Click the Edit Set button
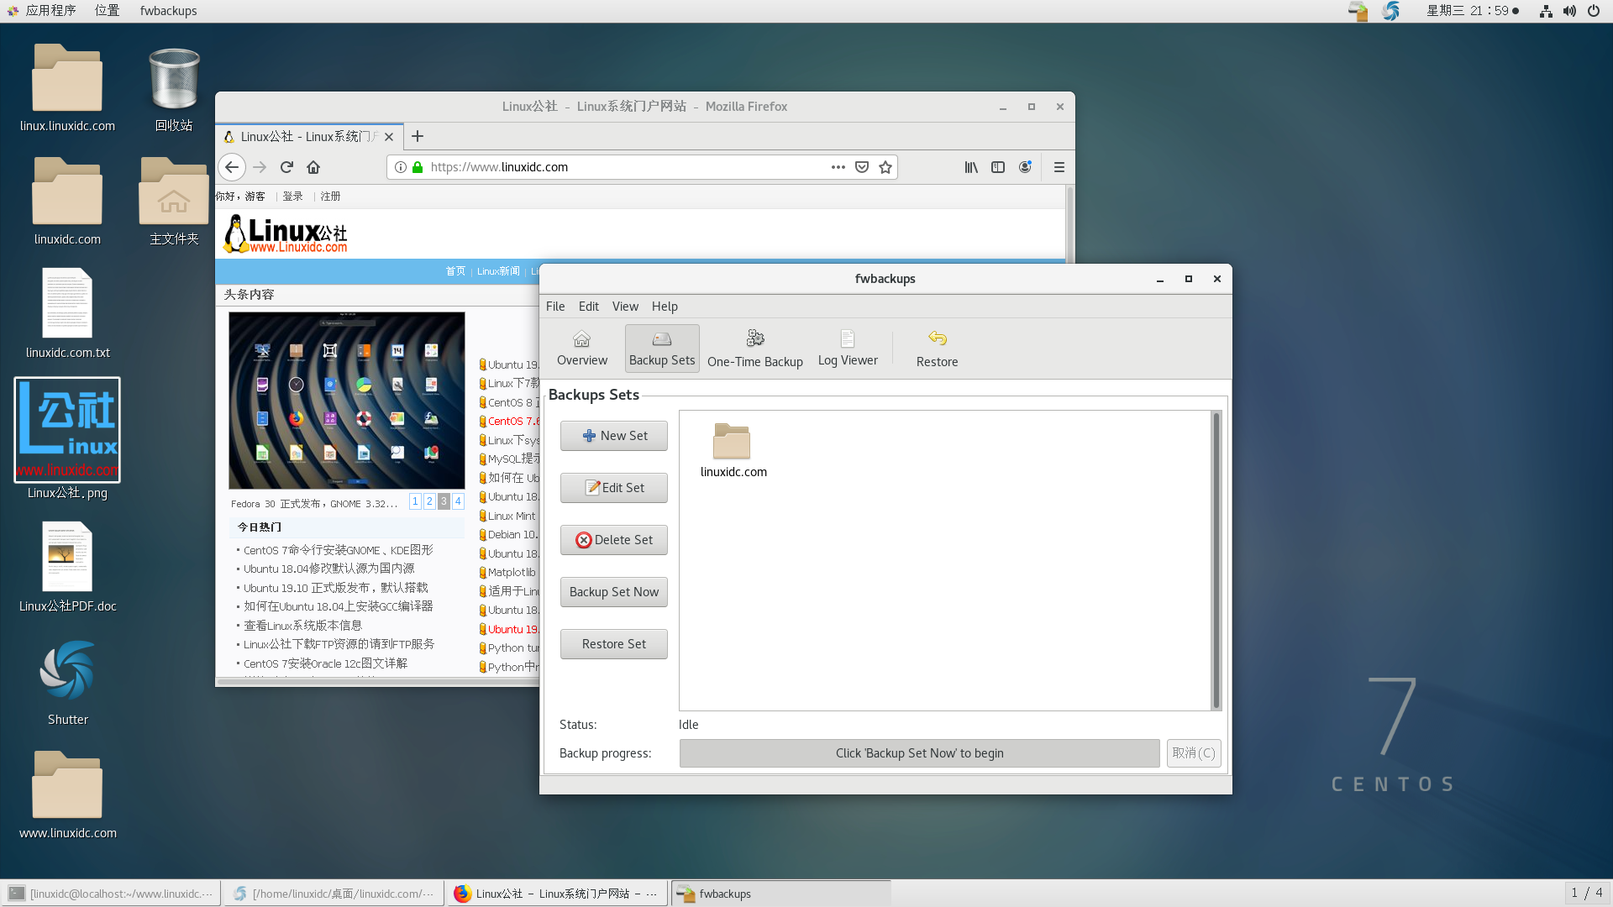Screen dimensions: 1613x907 (612, 487)
